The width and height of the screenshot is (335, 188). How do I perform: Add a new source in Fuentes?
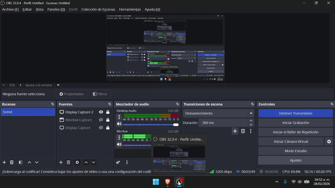pyautogui.click(x=61, y=162)
